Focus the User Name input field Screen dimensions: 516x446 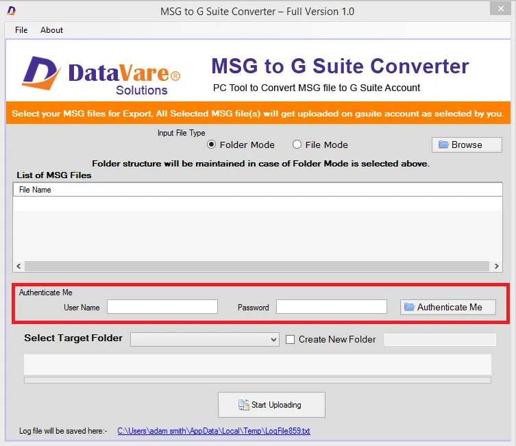(162, 306)
